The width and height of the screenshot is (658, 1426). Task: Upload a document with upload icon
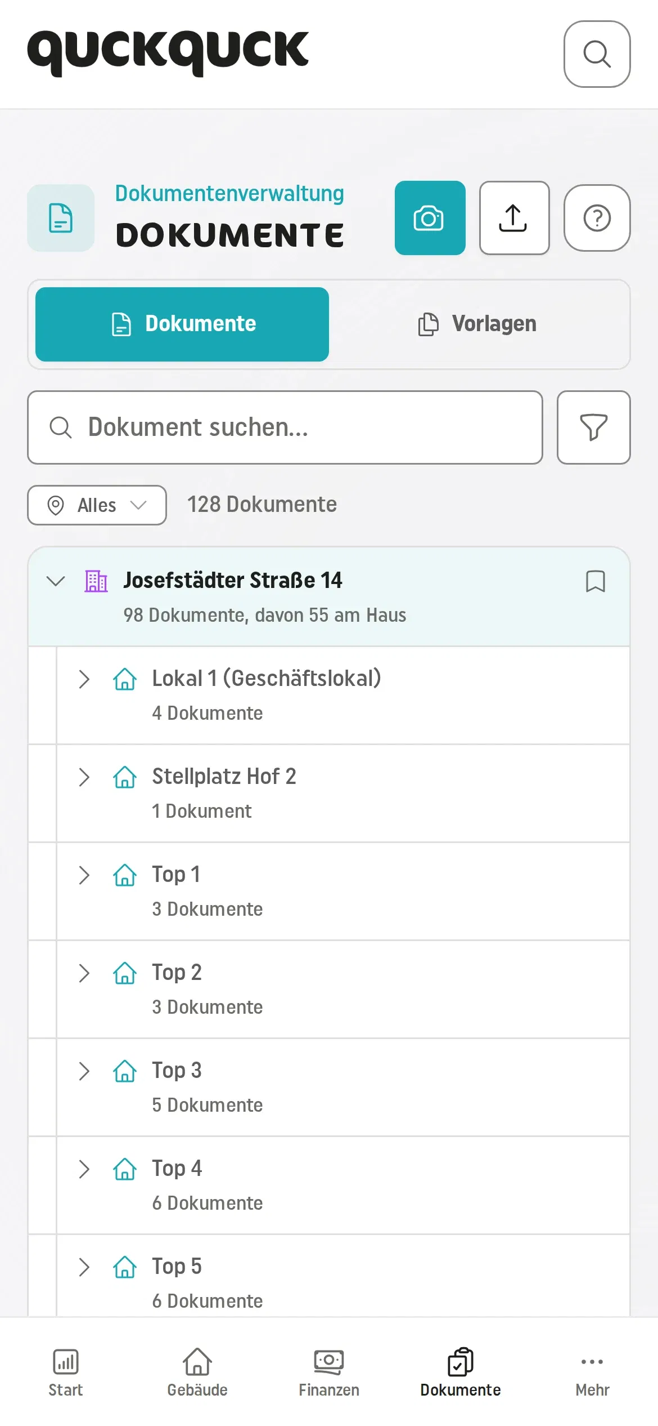coord(514,218)
